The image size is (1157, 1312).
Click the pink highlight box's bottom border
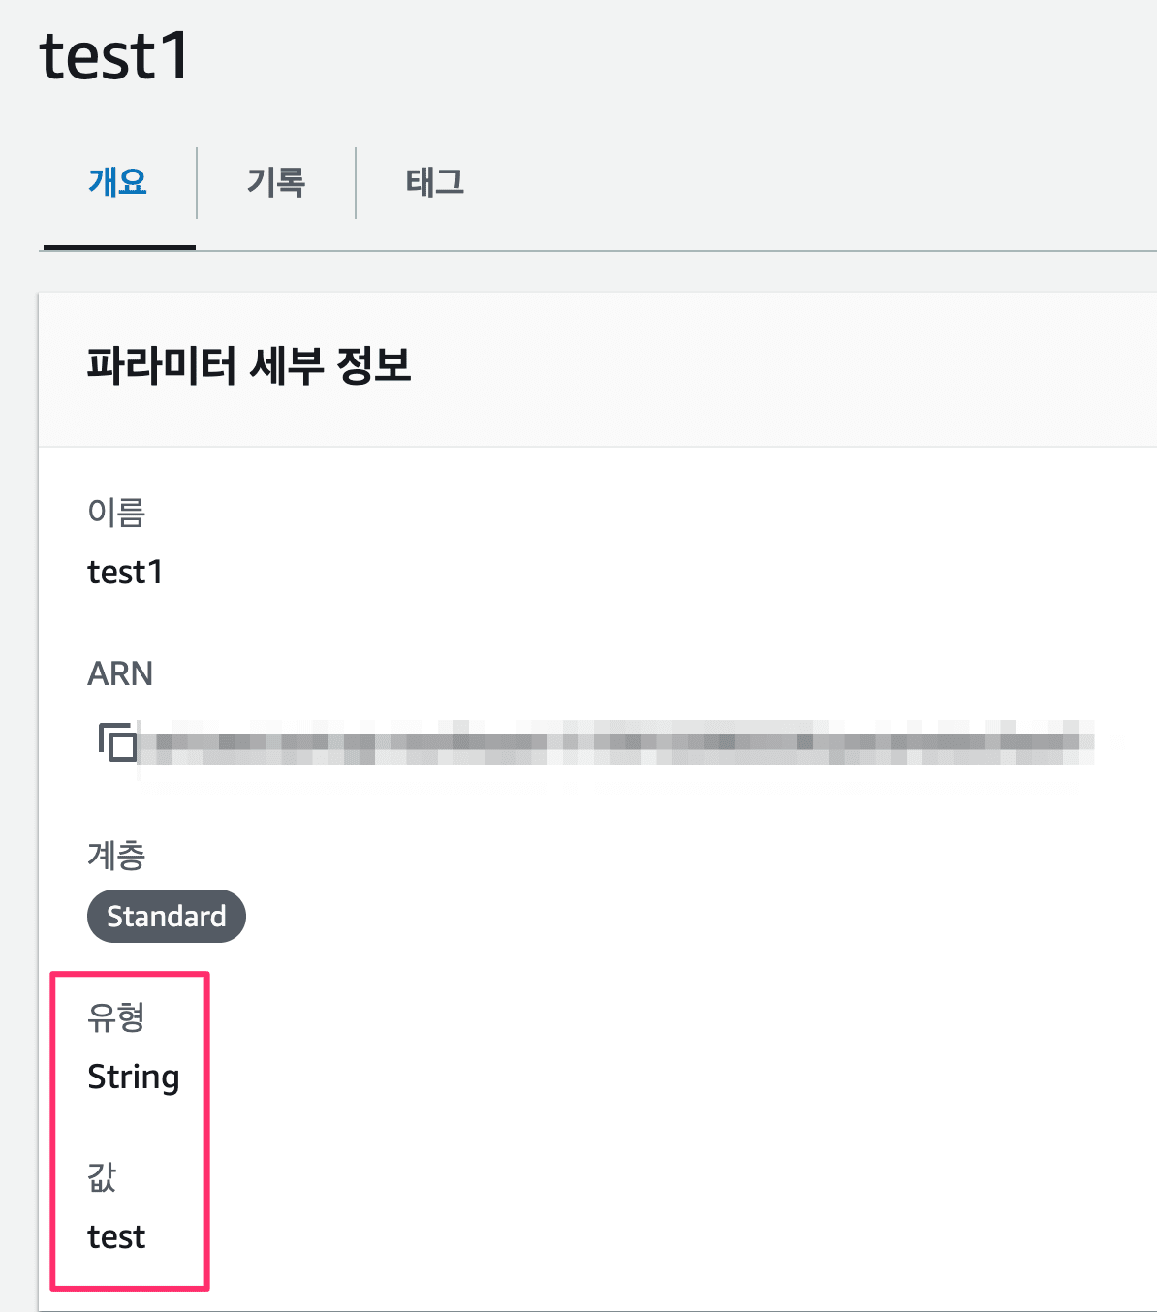[130, 1287]
